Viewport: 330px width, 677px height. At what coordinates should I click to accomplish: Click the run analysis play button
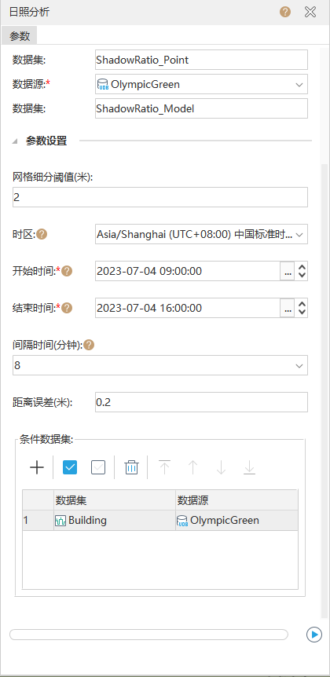[x=314, y=635]
